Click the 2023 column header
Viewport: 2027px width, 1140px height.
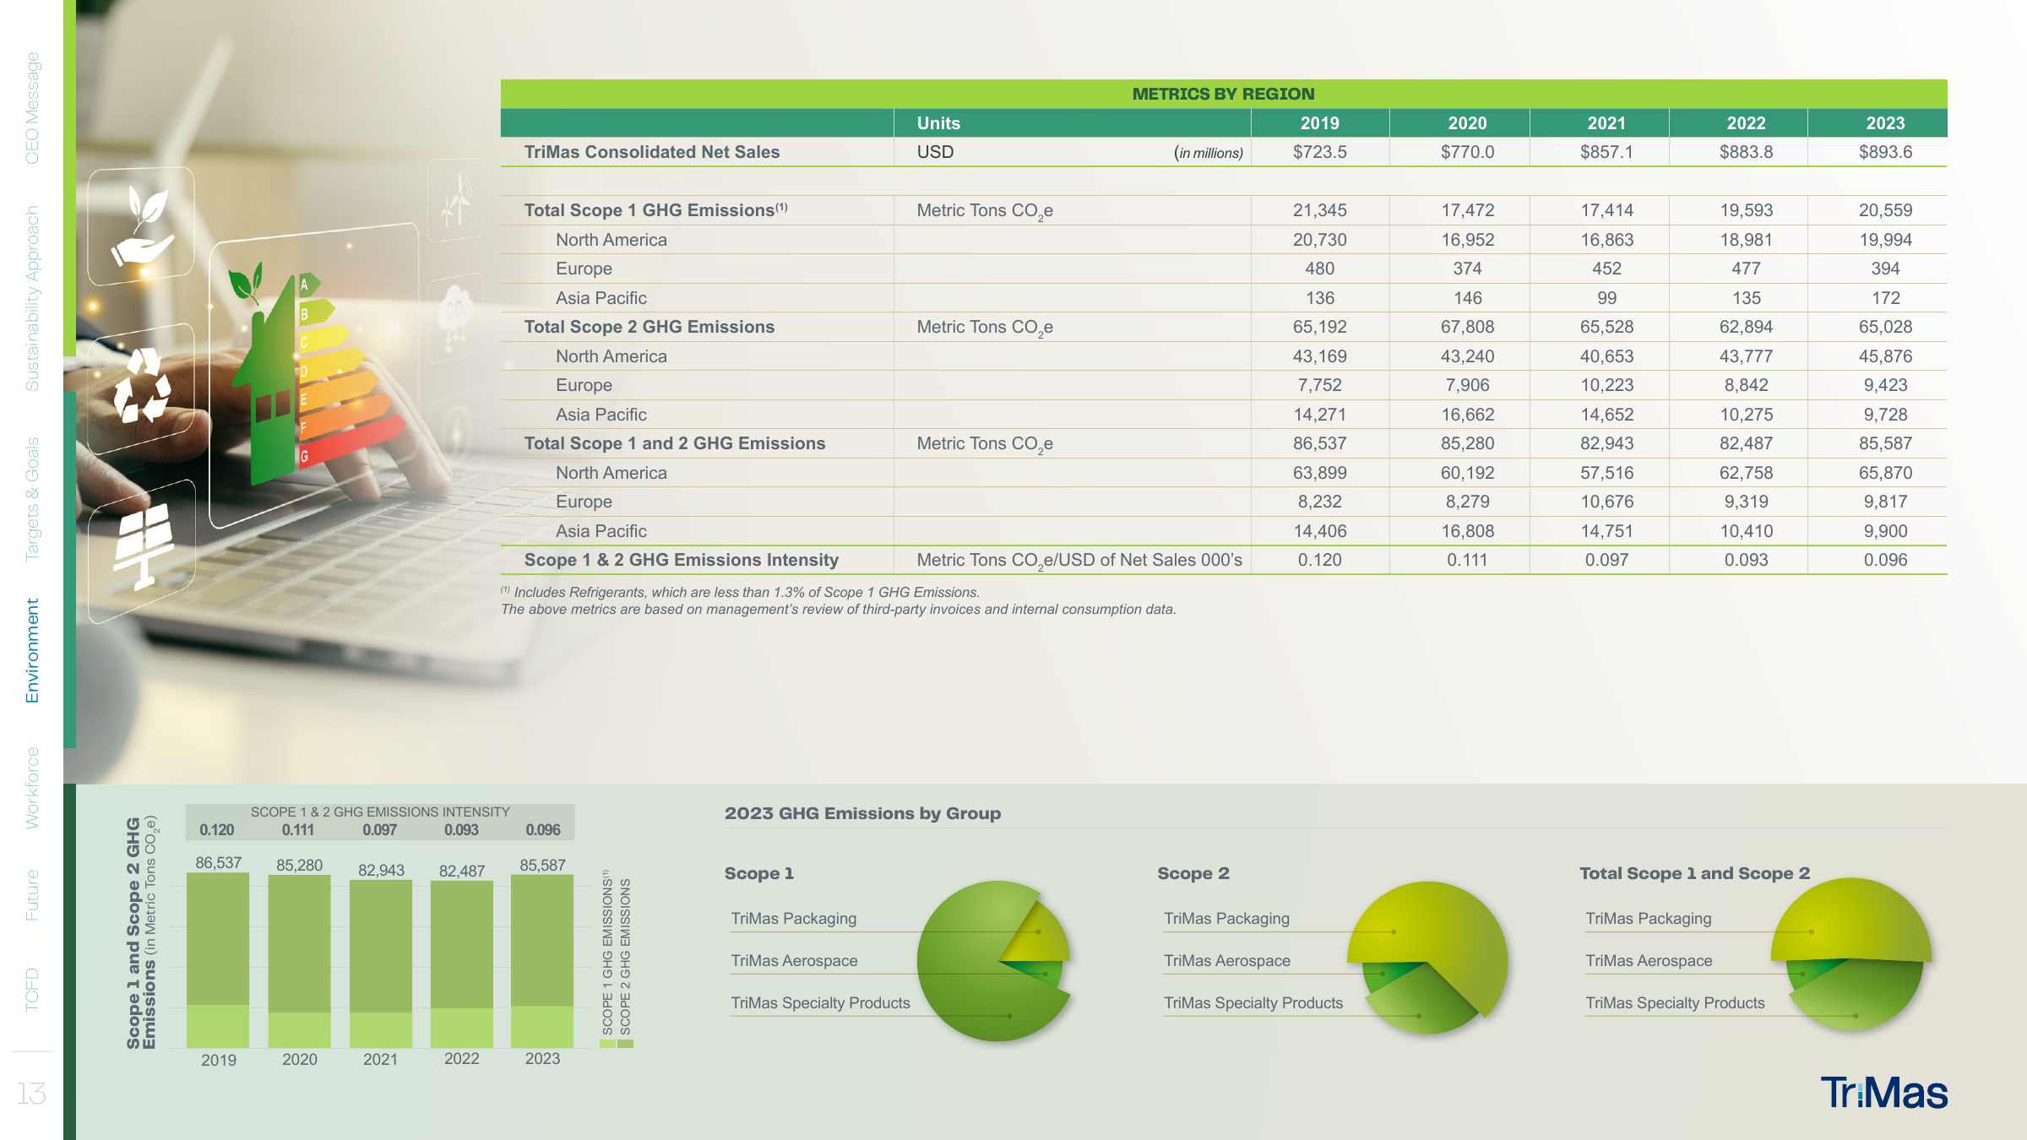(1885, 123)
